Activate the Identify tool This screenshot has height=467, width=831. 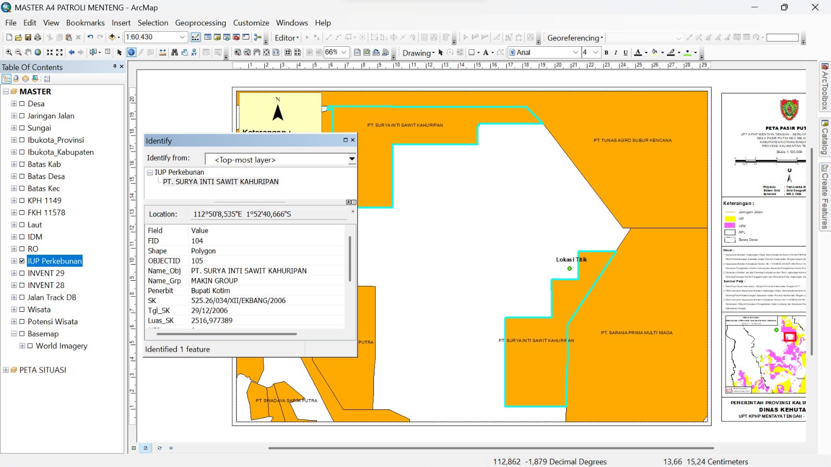point(131,52)
